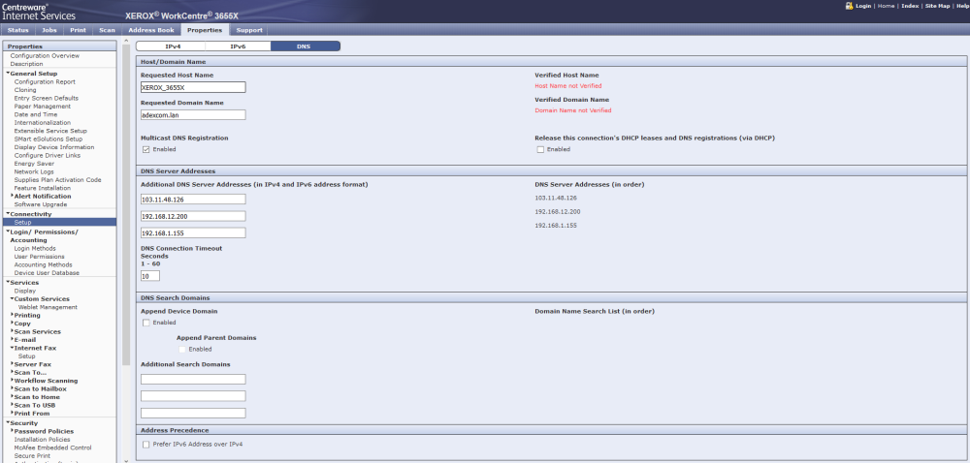Screen dimensions: 970x463
Task: Expand Alert Notification in the sidebar
Action: [13, 196]
